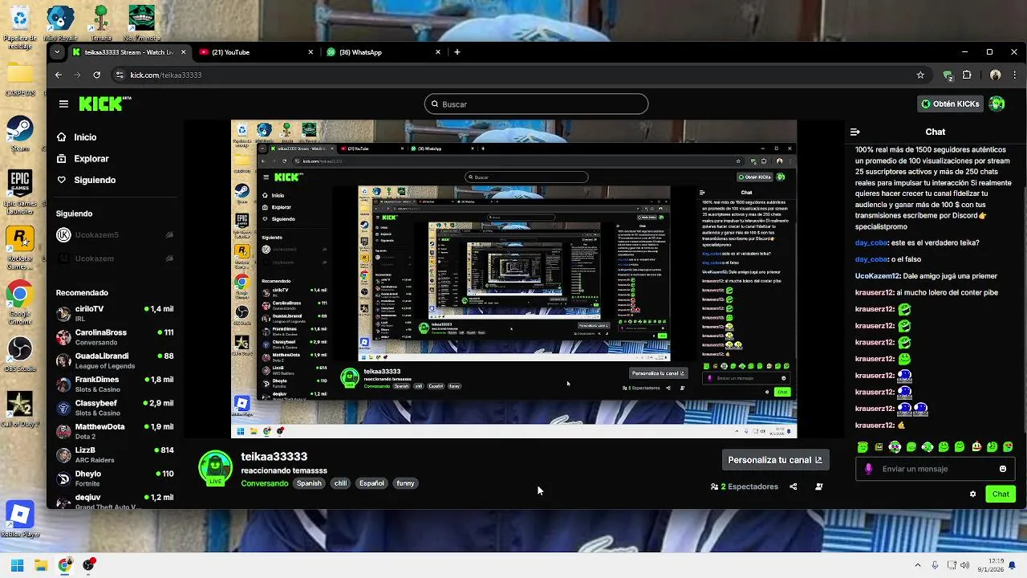Pick the pink headphones emote above chat input
The height and width of the screenshot is (578, 1027).
point(895,447)
